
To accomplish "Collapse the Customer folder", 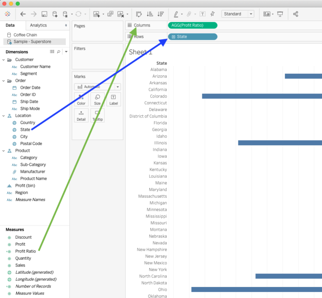I will 4,60.
